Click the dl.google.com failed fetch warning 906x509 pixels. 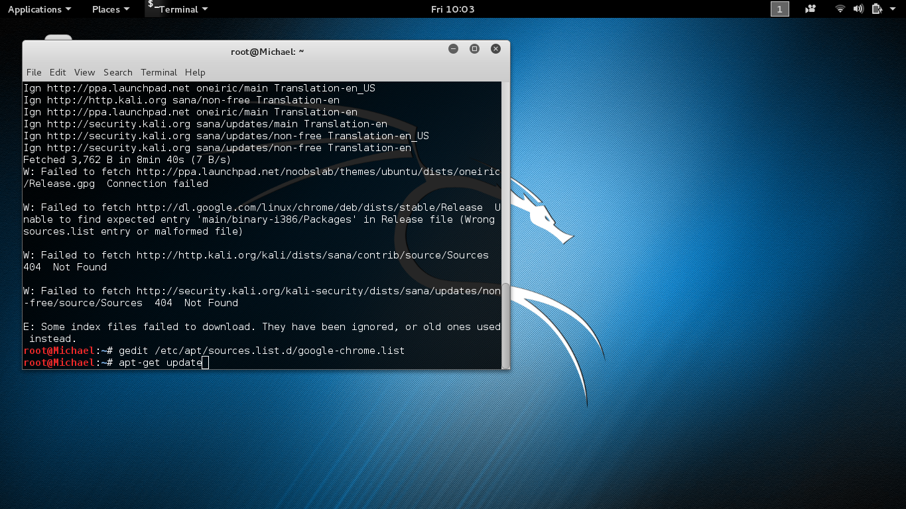[262, 219]
